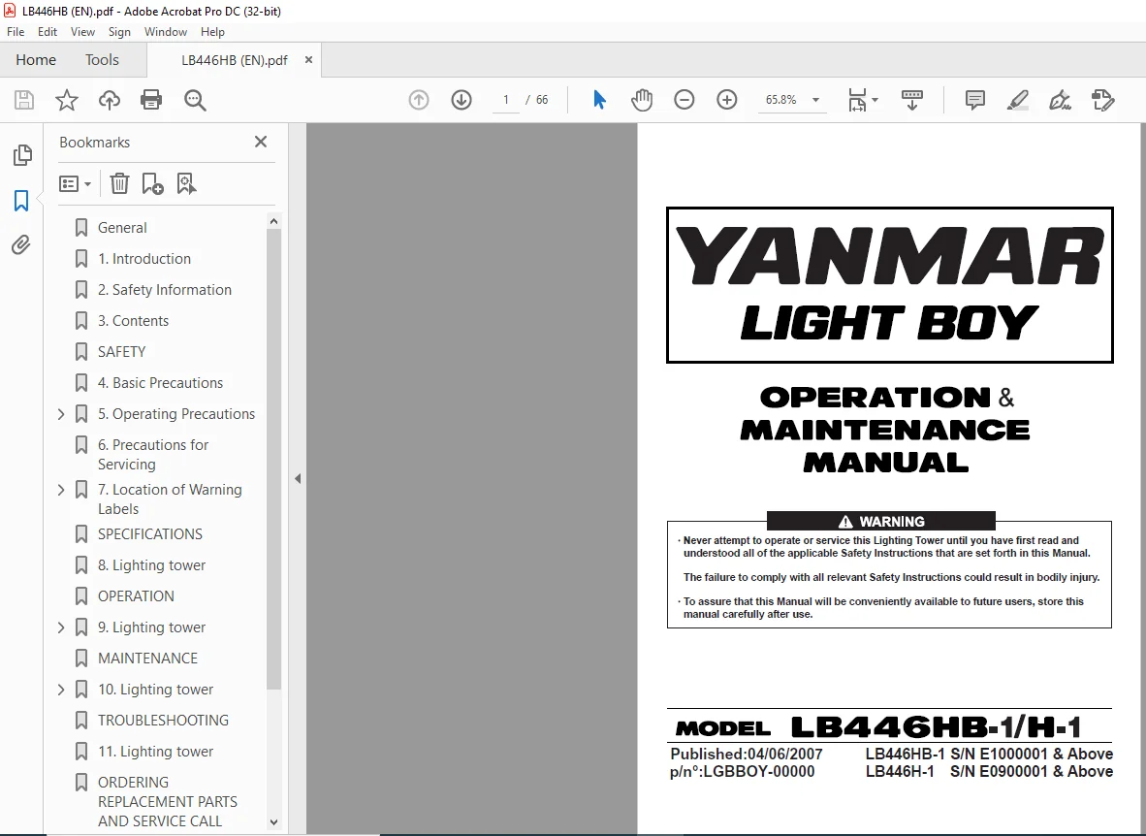The image size is (1146, 836).
Task: Jump to OPERATION bookmark
Action: coord(136,596)
